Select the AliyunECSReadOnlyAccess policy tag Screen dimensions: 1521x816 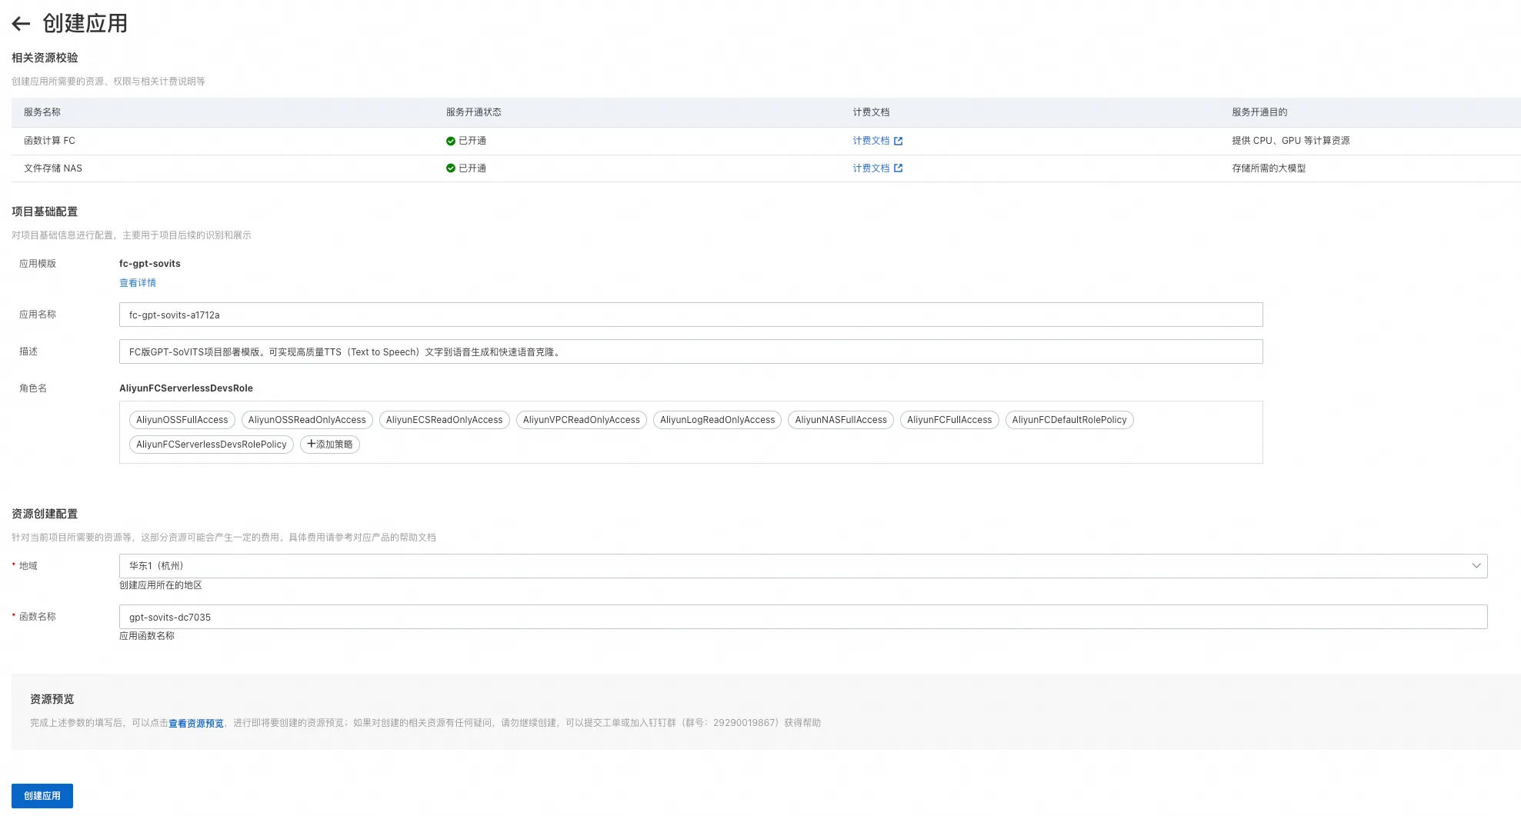coord(444,420)
